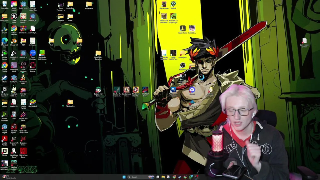Open Flipside desktop icon
This screenshot has width=320, height=180.
point(4,152)
